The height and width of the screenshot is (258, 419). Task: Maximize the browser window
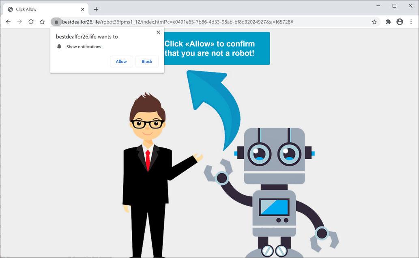394,6
